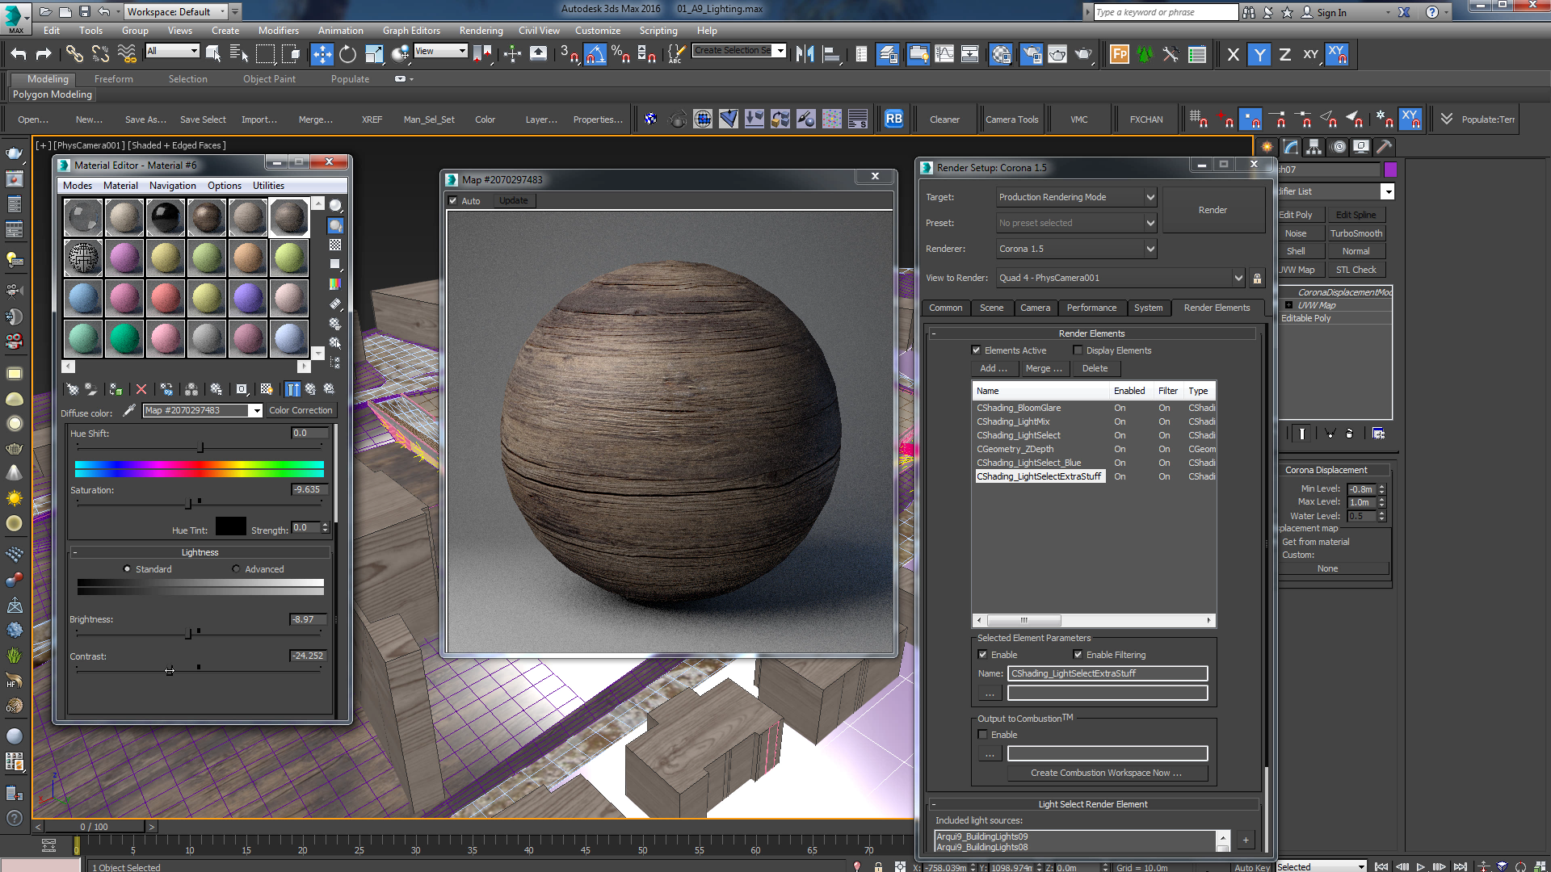Activate the Select and Rotate tool
Image resolution: width=1551 pixels, height=872 pixels.
click(347, 54)
